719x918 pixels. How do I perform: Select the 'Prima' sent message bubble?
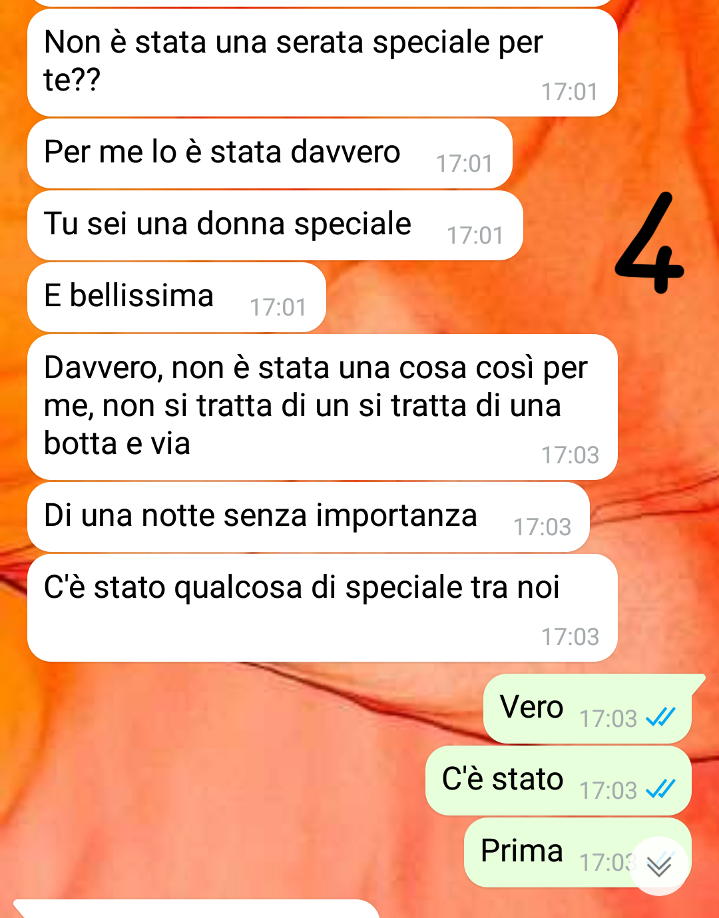(x=577, y=852)
